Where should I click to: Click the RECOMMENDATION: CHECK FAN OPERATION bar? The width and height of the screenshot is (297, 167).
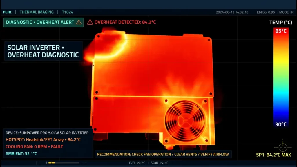[x=163, y=154]
